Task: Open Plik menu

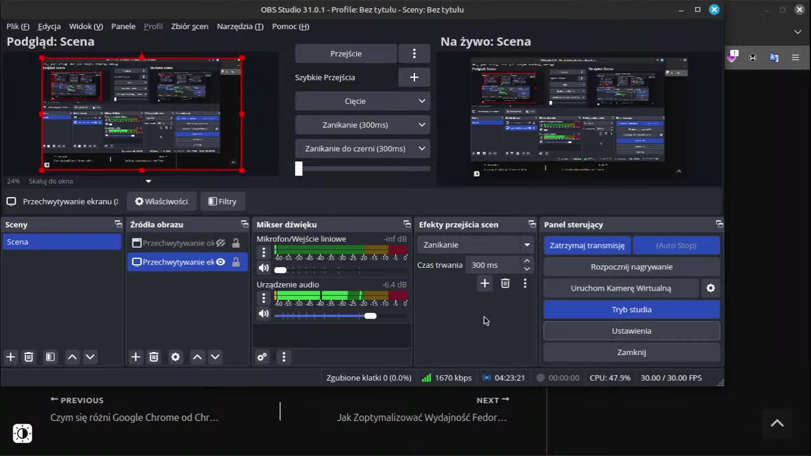Action: coord(18,27)
